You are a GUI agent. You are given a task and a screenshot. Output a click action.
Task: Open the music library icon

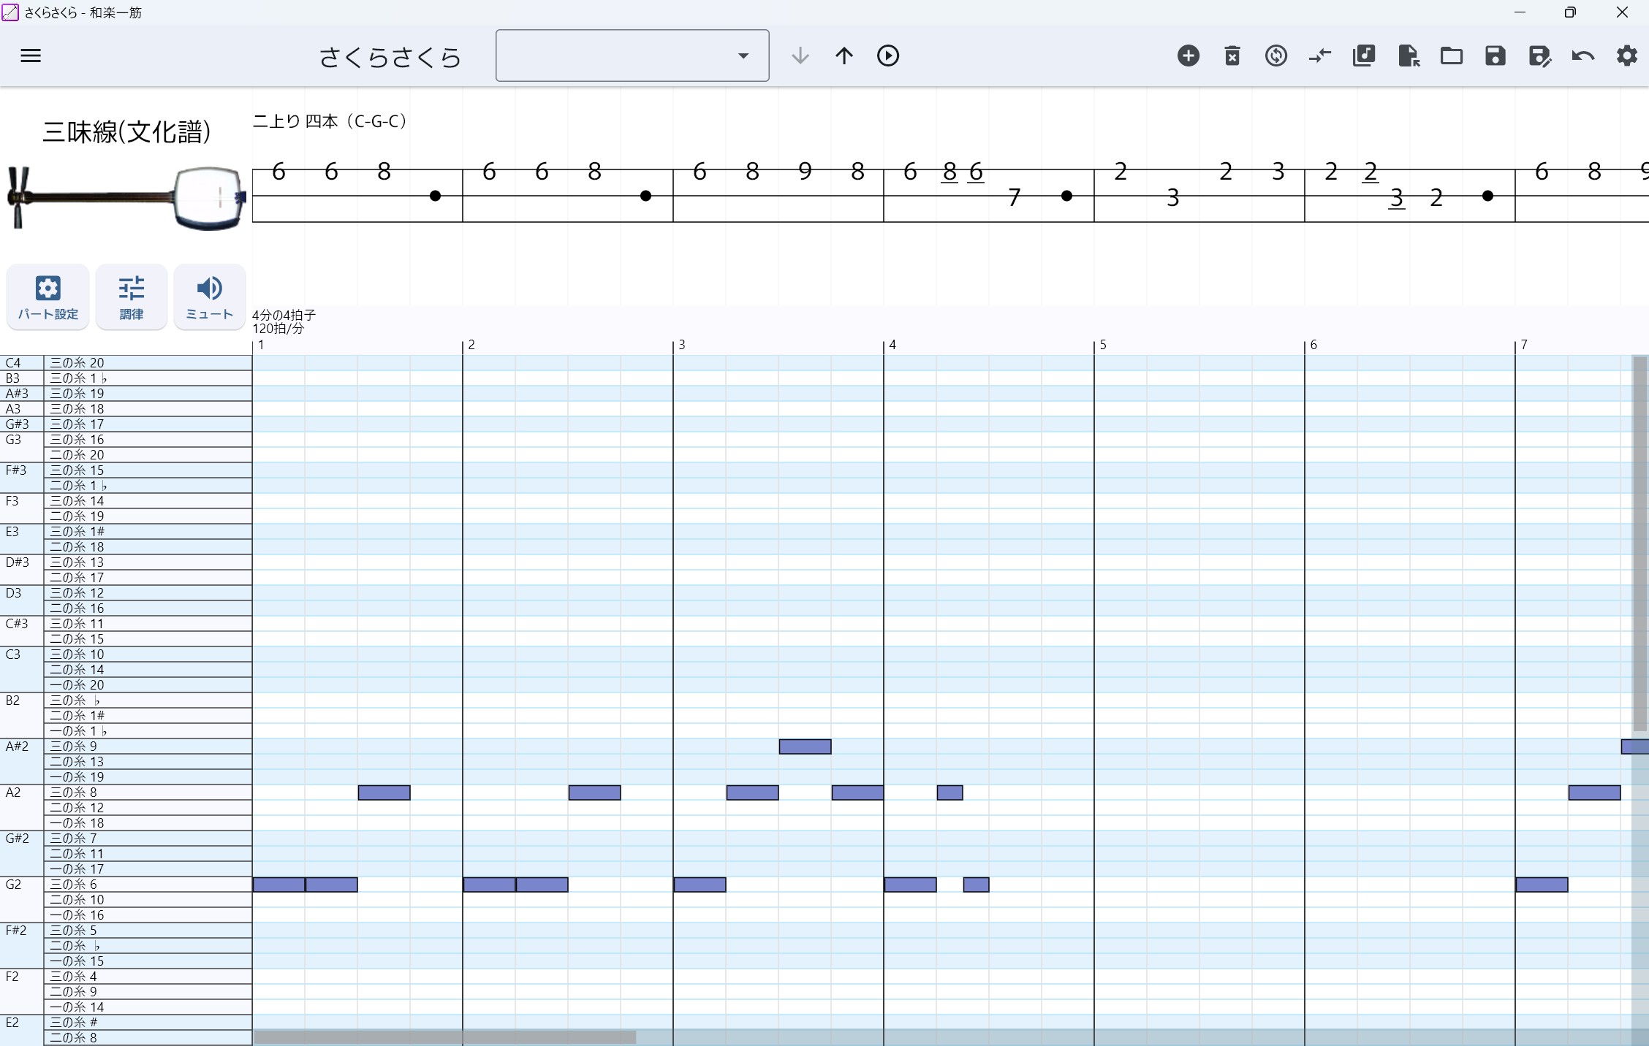(1364, 56)
